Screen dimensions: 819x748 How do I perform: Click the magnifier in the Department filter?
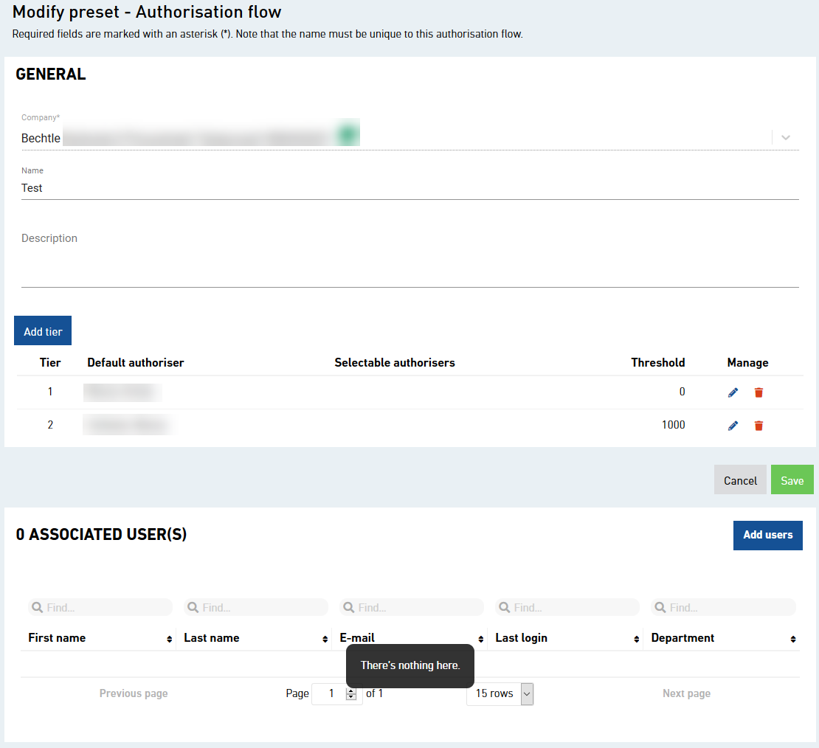[660, 606]
